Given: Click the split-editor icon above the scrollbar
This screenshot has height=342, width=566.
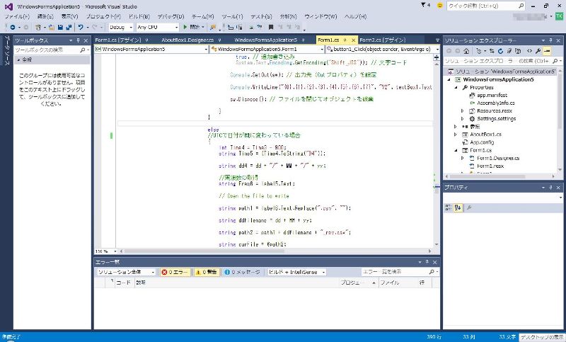Looking at the screenshot, I should (437, 57).
